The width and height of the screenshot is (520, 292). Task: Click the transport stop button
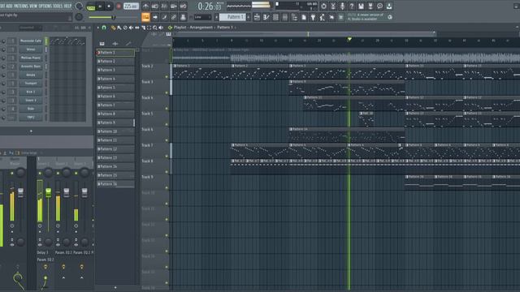109,6
